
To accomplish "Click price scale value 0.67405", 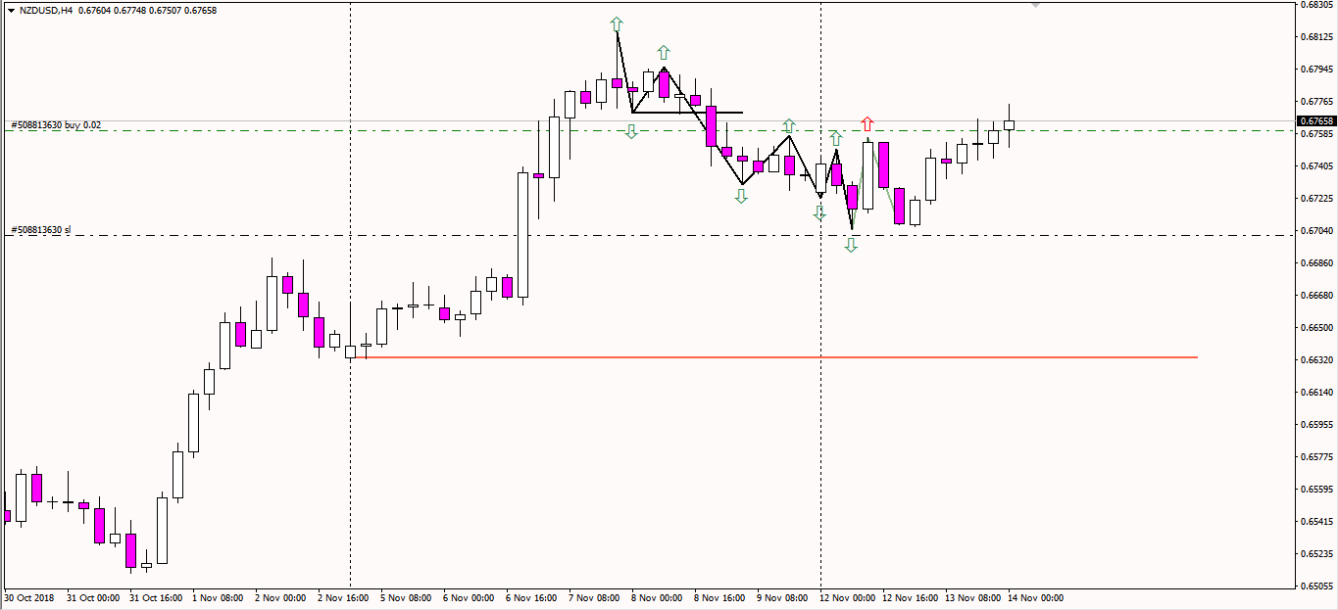I will click(1318, 166).
